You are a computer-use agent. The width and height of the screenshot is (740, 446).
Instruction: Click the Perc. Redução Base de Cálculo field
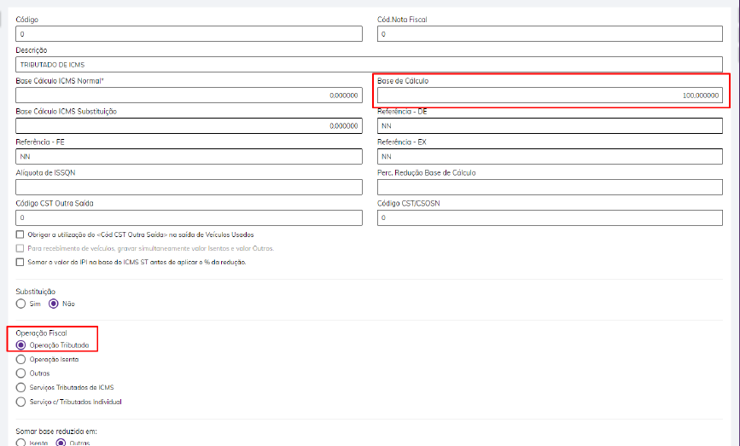551,188
